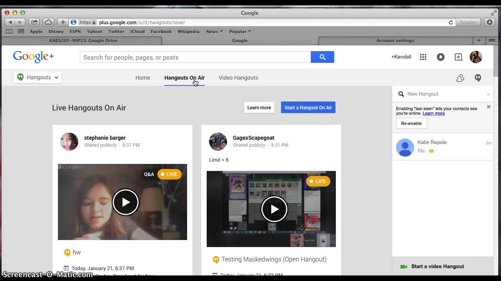Click the iCloud tabs cloud icon
The image size is (501, 281).
[x=48, y=22]
